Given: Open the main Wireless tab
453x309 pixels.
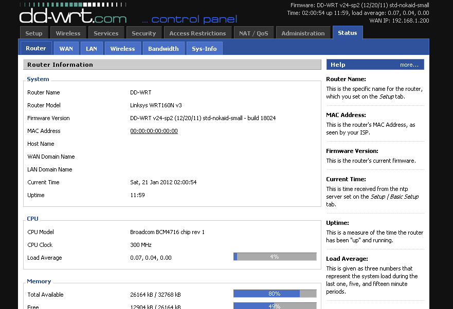Looking at the screenshot, I should [x=68, y=33].
